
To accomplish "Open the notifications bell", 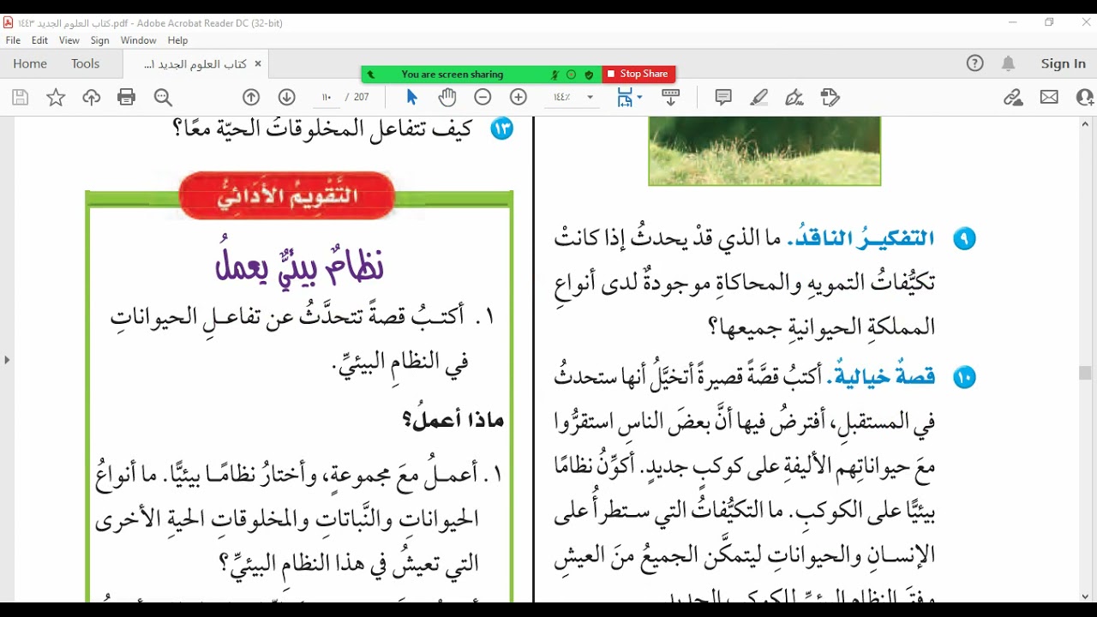I will (x=1009, y=63).
